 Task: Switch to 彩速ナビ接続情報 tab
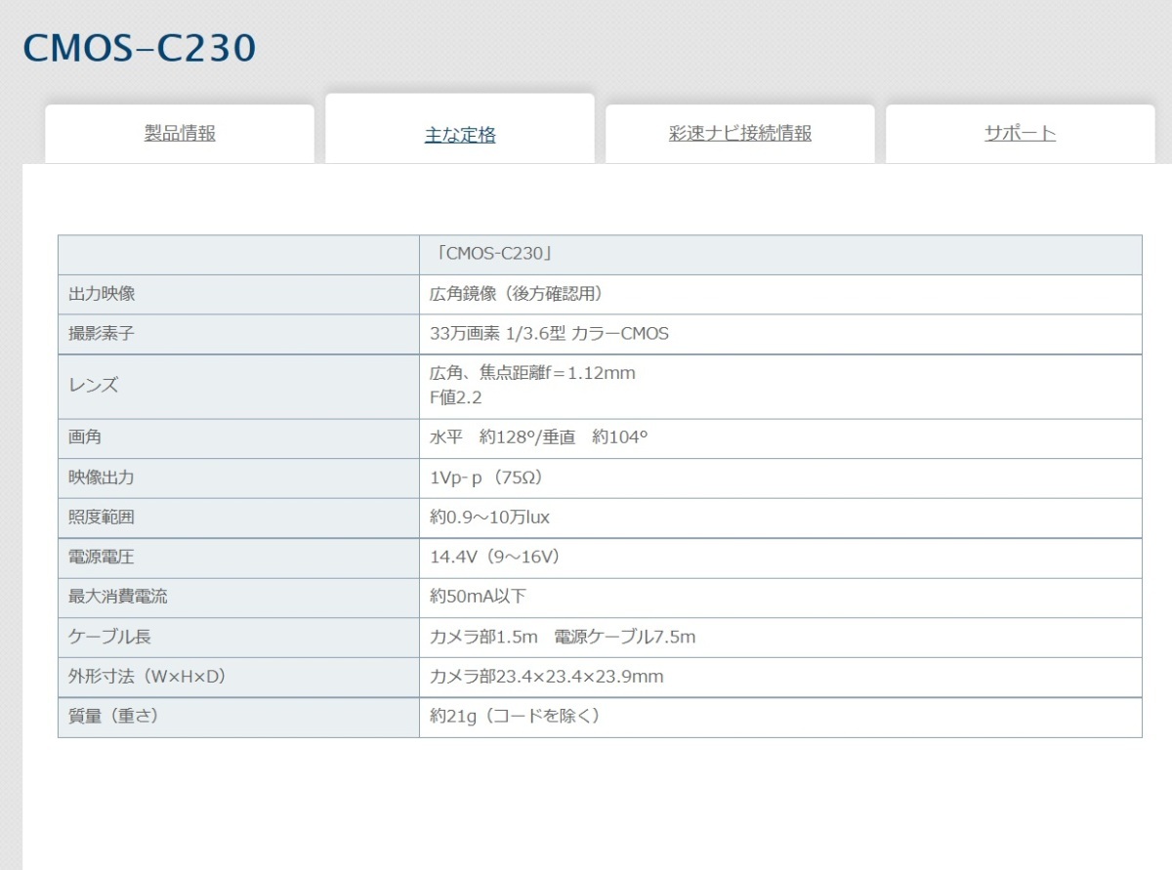pos(740,134)
